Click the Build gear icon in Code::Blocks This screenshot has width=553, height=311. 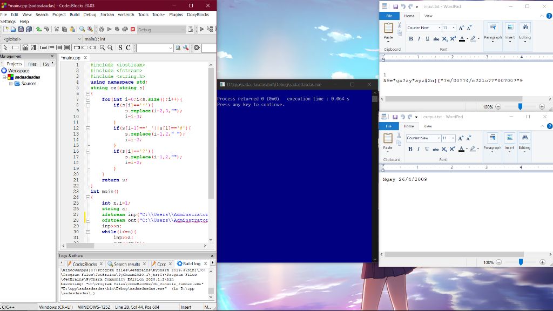[102, 29]
